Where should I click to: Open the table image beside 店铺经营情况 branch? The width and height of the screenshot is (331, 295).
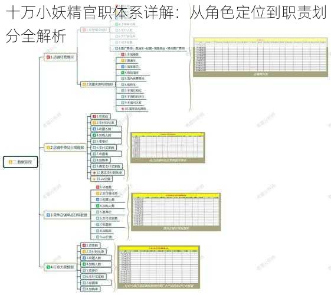pos(261,57)
